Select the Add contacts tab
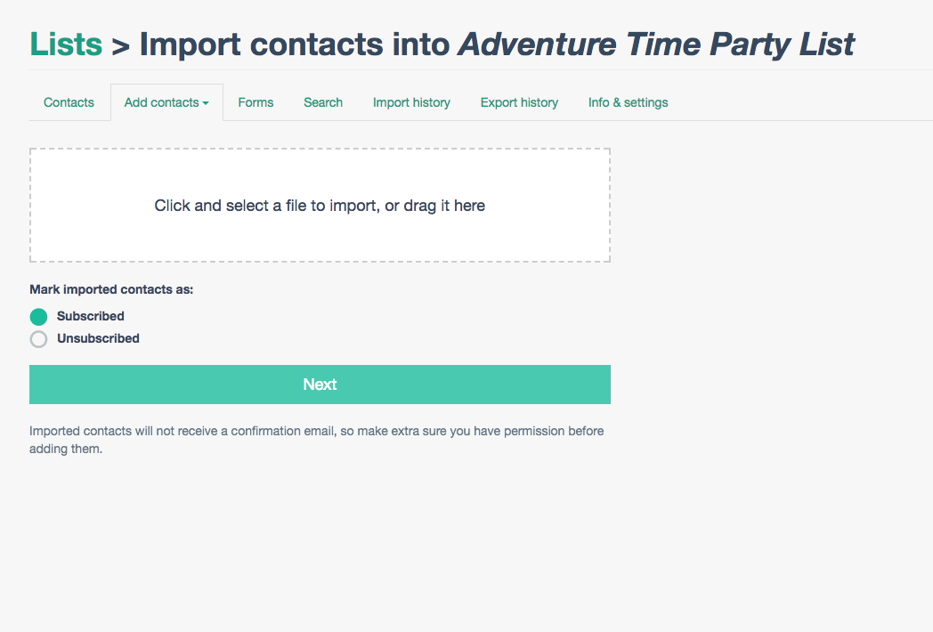 (x=161, y=102)
